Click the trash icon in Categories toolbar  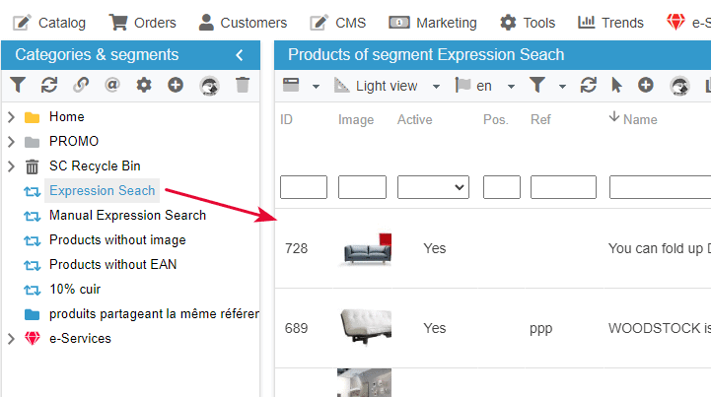pyautogui.click(x=243, y=86)
